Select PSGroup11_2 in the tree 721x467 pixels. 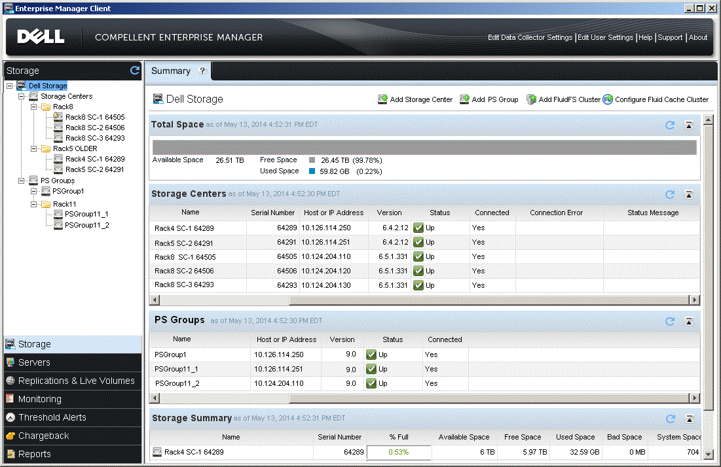coord(87,225)
